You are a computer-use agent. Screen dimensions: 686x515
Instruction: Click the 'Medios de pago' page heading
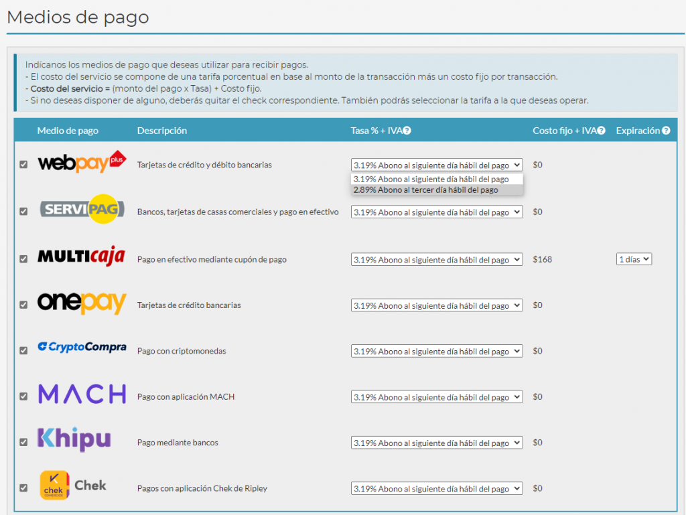tap(78, 17)
